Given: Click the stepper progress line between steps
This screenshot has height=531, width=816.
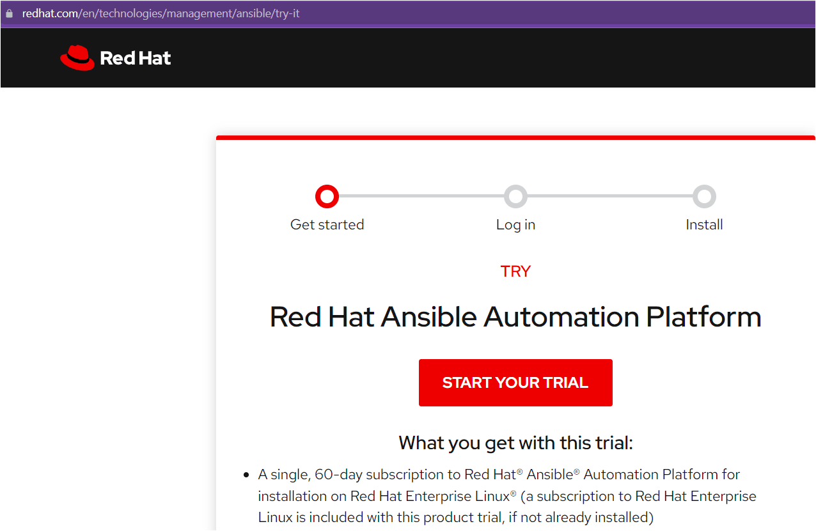Looking at the screenshot, I should [x=422, y=196].
